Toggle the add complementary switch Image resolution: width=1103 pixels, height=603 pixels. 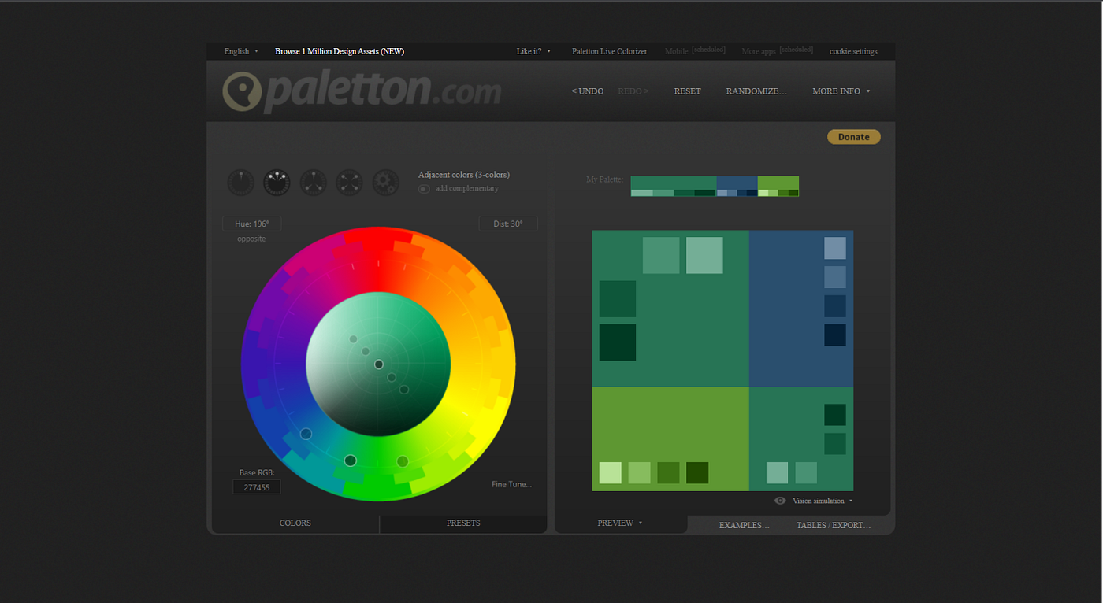click(424, 189)
